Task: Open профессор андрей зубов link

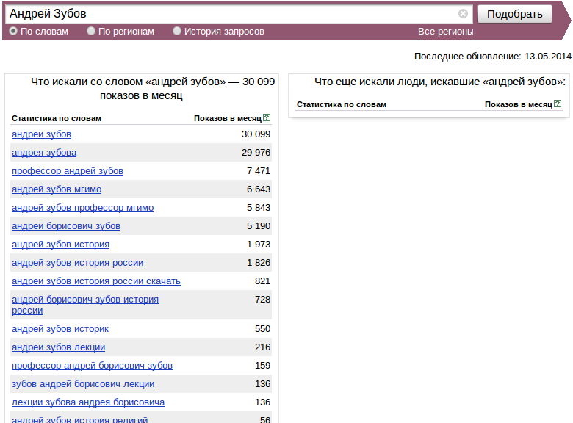Action: tap(68, 170)
